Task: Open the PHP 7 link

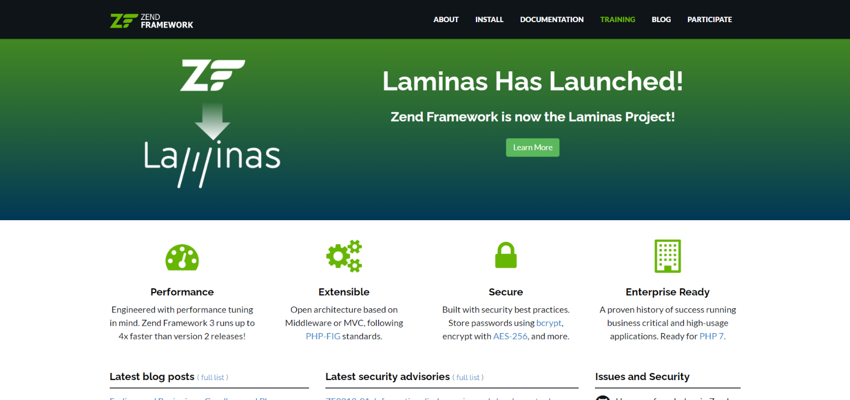Action: pos(712,336)
